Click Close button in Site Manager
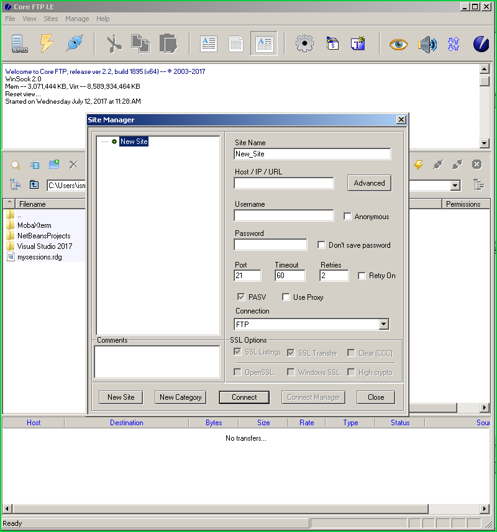This screenshot has width=497, height=532. [376, 397]
